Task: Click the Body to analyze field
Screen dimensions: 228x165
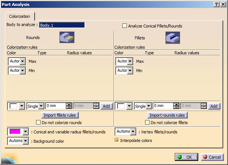Action: (x=62, y=25)
